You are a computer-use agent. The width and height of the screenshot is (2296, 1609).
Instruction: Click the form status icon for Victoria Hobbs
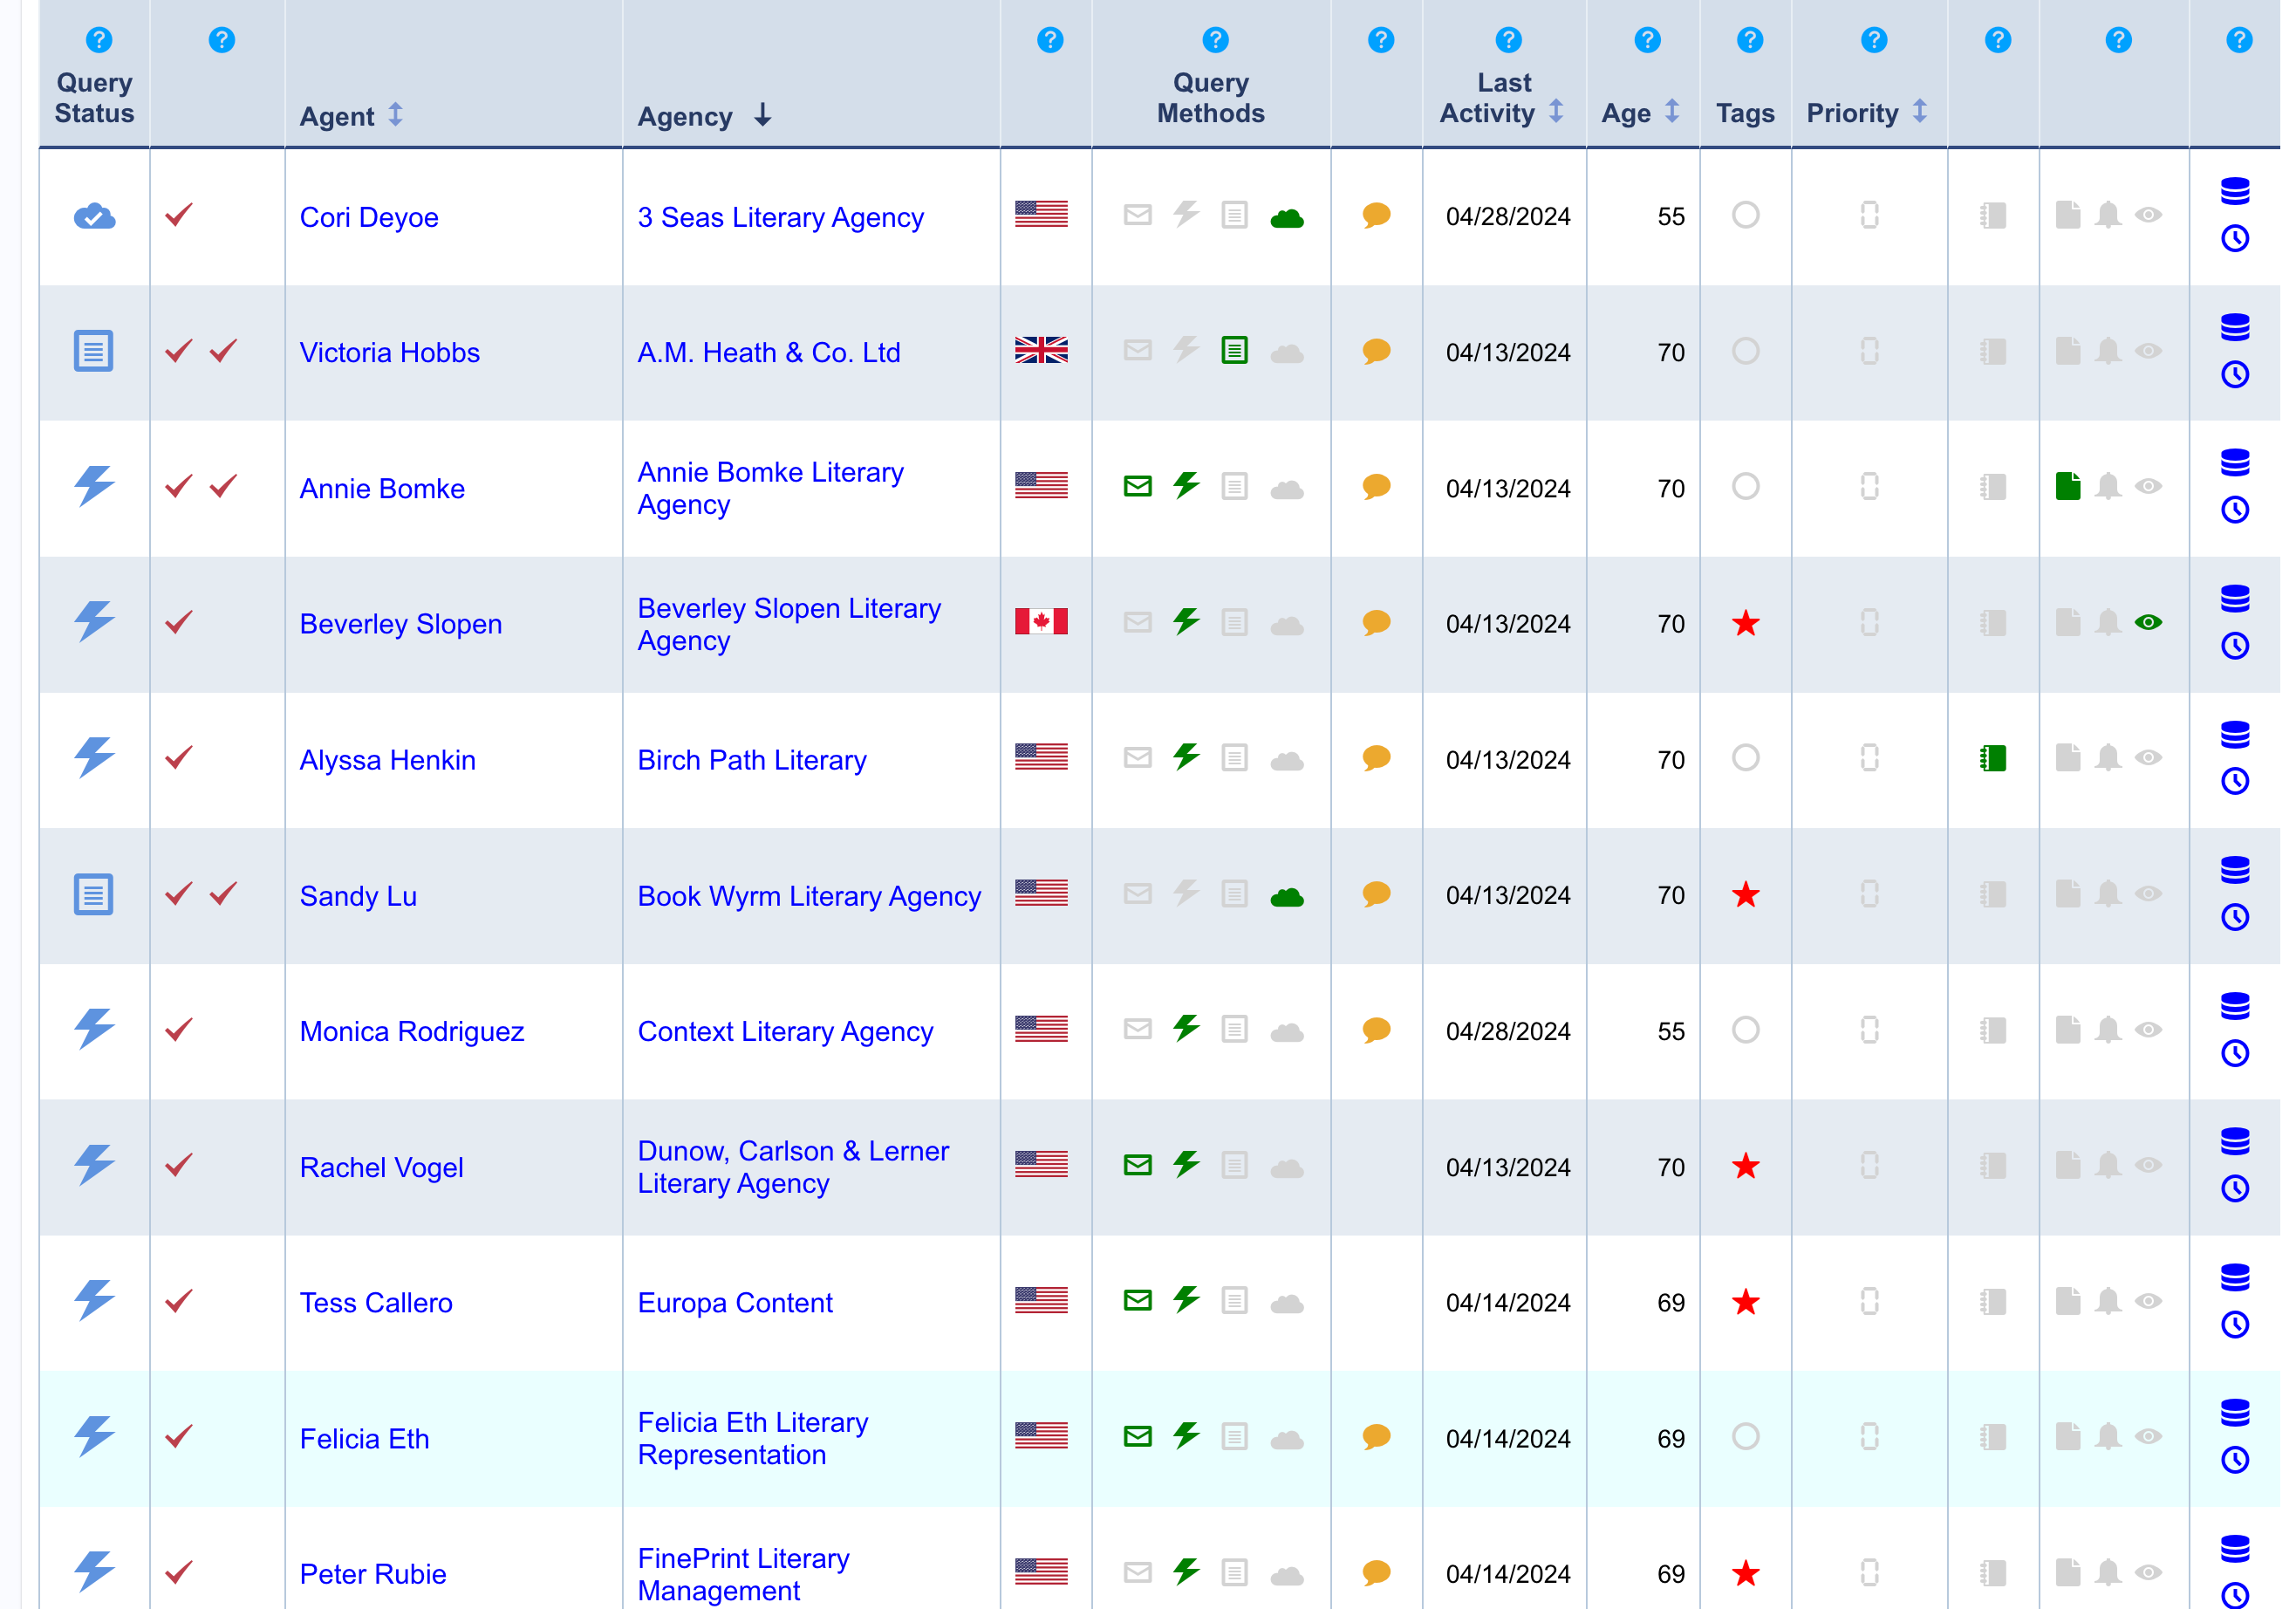[x=93, y=351]
